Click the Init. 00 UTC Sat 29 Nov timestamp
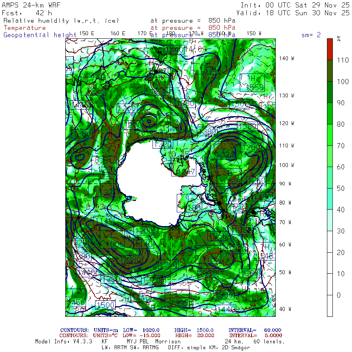Screen dimensions: 352x352 pos(295,5)
